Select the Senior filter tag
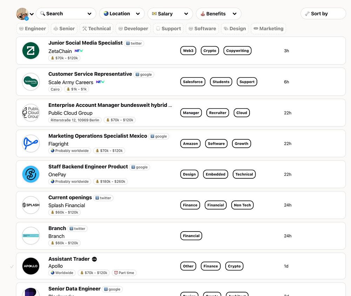This screenshot has height=296, width=351. [x=64, y=29]
